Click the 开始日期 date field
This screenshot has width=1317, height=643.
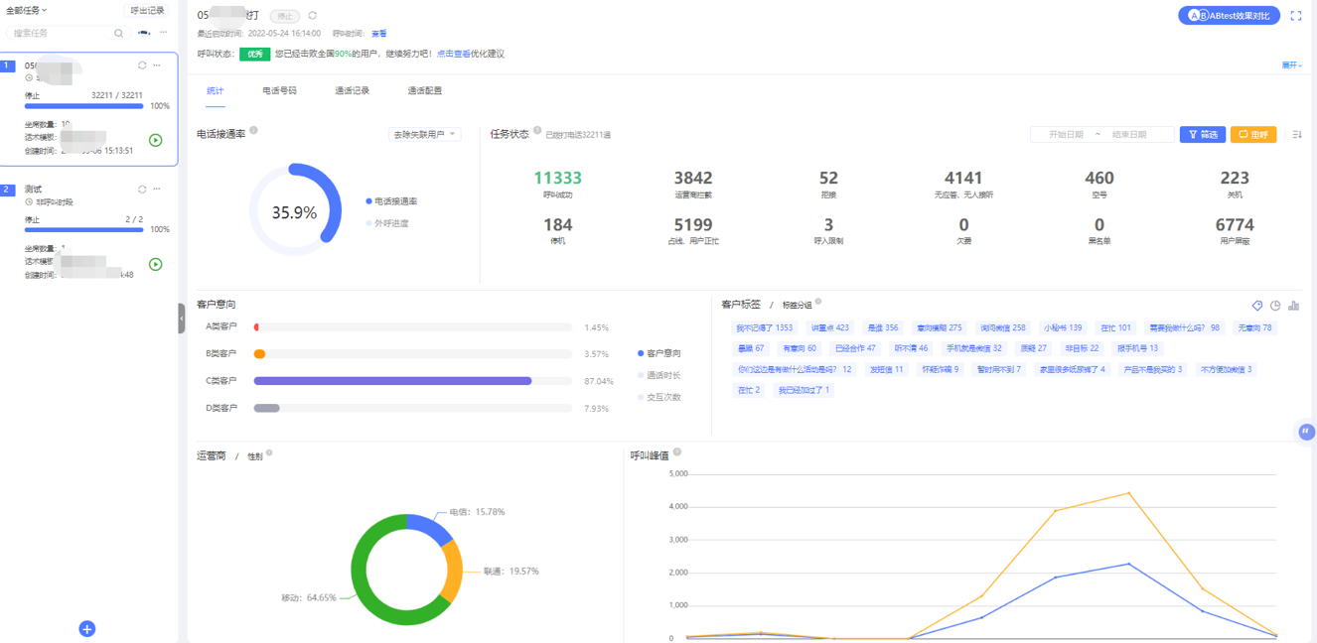(x=1065, y=135)
